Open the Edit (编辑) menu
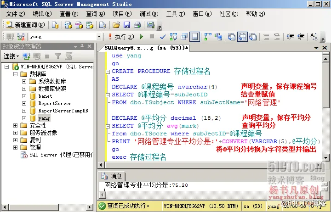Screen dimensions: 331x212 42,14
